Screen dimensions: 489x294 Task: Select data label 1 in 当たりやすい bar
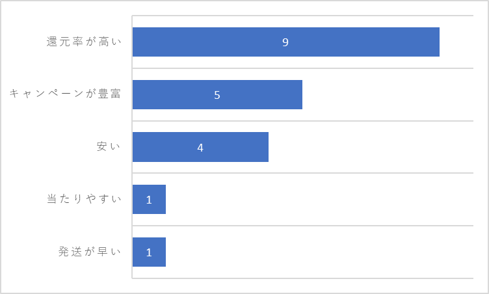(149, 200)
